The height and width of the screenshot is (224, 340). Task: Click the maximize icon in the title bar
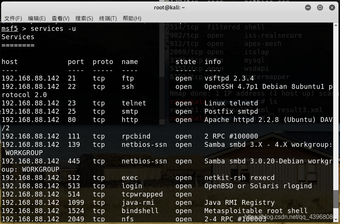(x=320, y=7)
